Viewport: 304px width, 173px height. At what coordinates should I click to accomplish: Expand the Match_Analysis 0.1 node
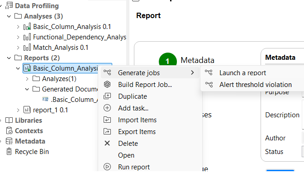(18, 48)
